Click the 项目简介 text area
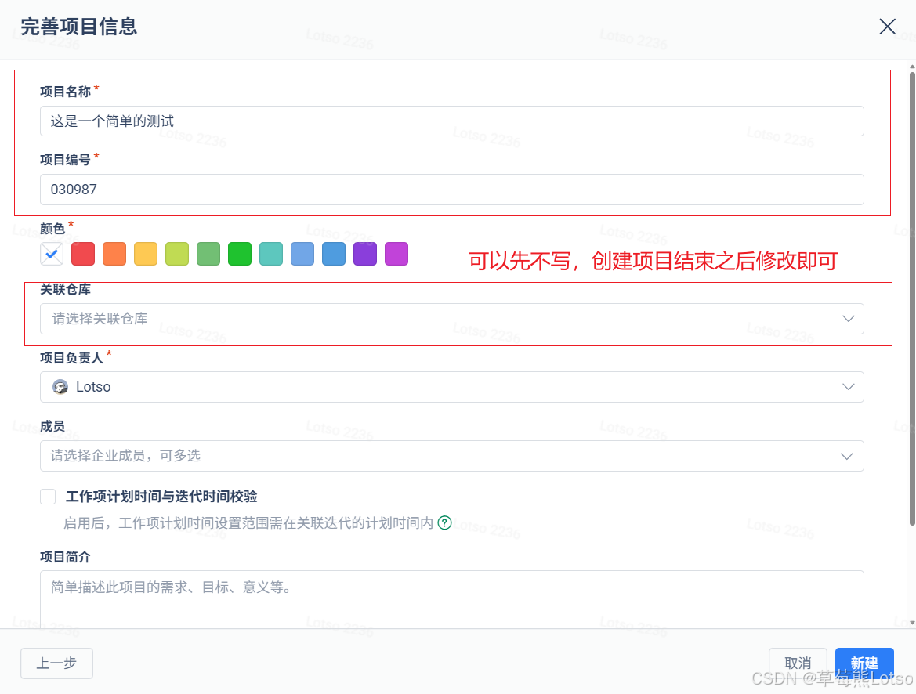Screen dimensions: 916x694 451,599
